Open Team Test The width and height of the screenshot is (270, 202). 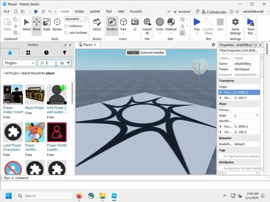250,26
